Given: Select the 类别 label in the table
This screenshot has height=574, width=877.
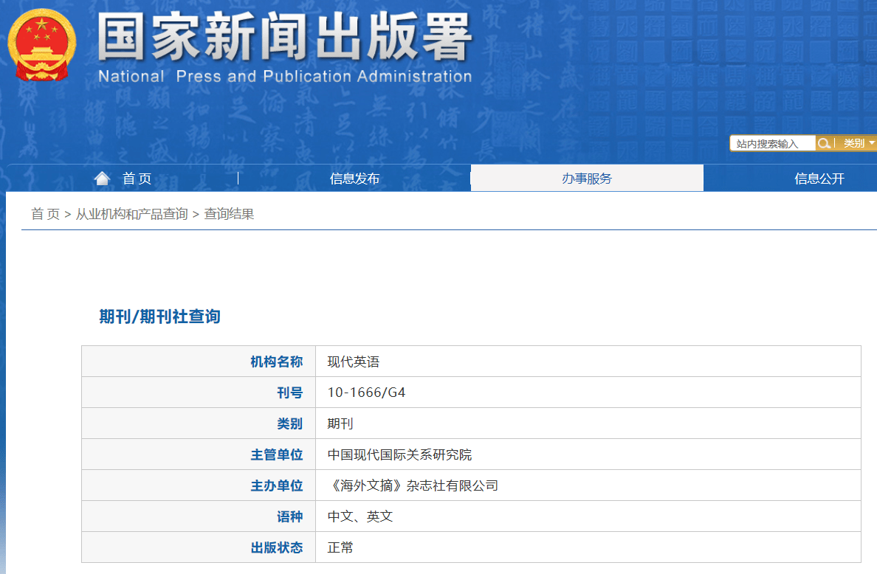Looking at the screenshot, I should 199,423.
